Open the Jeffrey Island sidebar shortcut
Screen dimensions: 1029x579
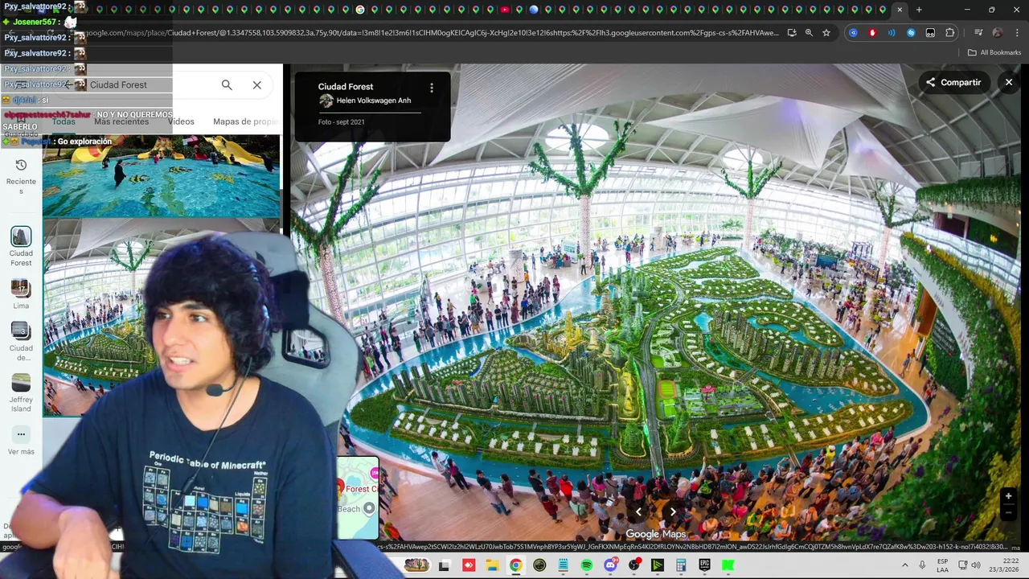click(21, 393)
